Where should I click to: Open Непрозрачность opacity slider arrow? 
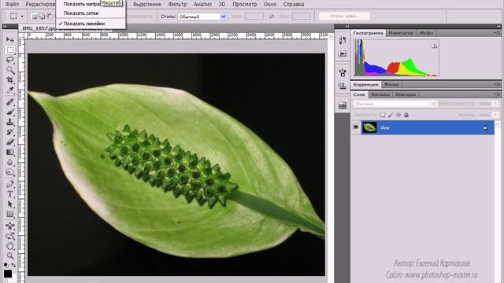[495, 104]
